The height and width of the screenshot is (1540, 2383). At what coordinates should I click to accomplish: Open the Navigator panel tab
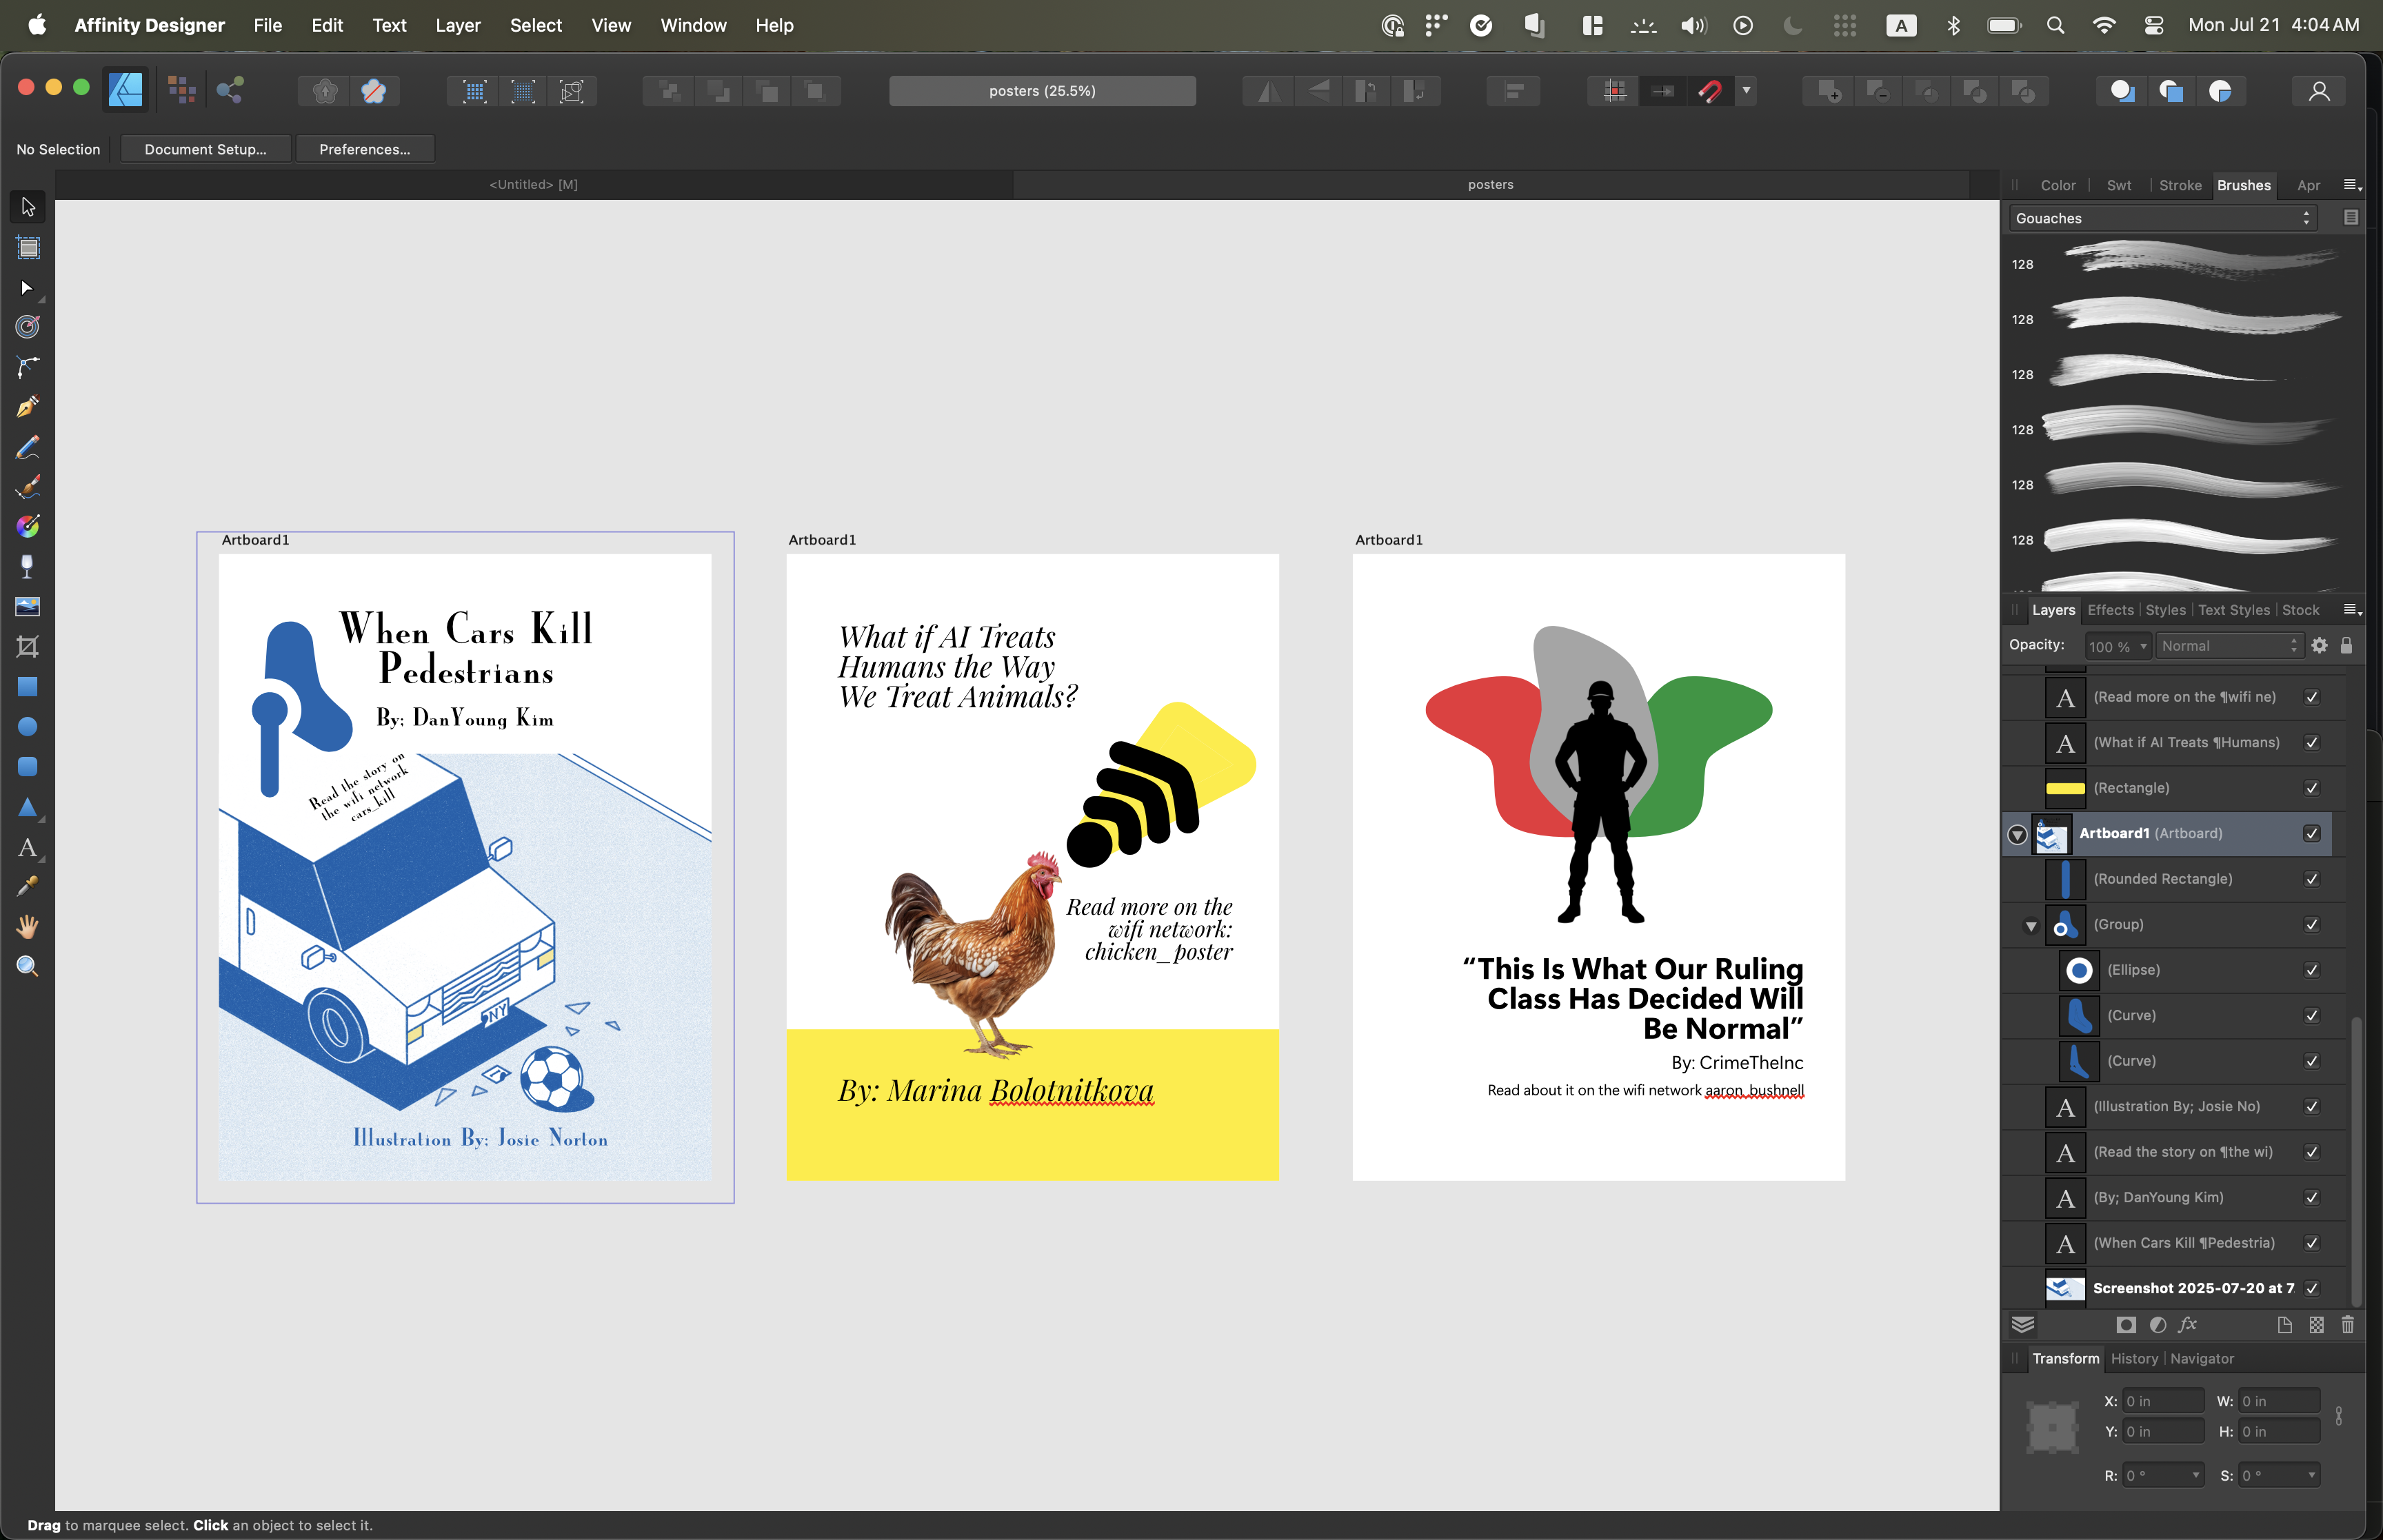point(2202,1358)
